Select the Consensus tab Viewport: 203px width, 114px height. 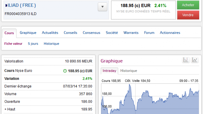91,33
